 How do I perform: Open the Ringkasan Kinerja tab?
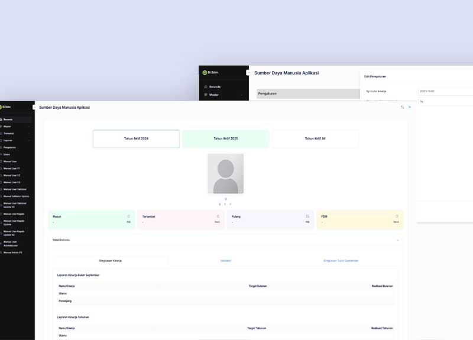111,260
